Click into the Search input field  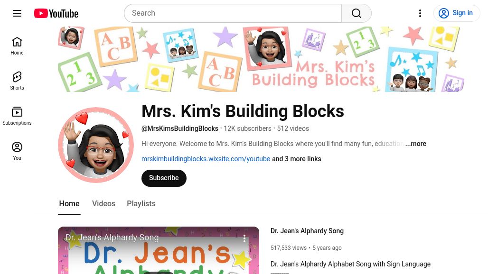coord(233,13)
